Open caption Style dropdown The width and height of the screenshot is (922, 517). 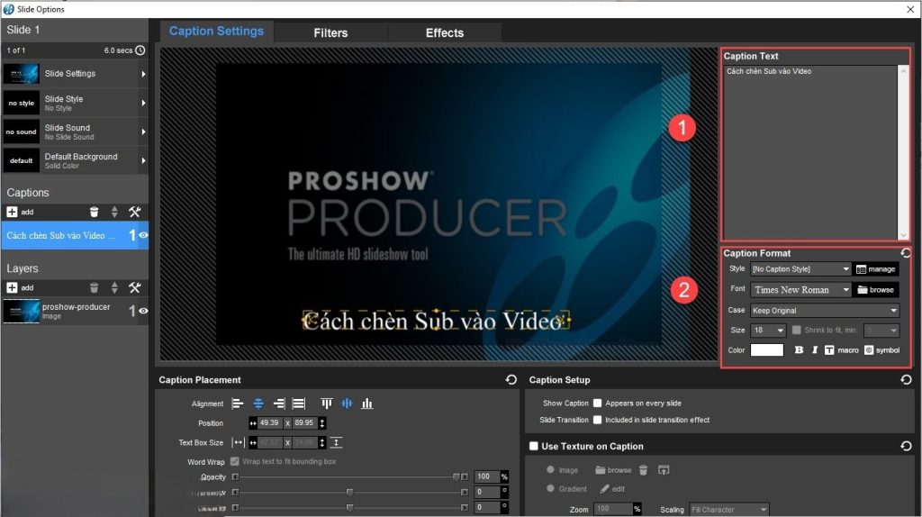click(800, 268)
